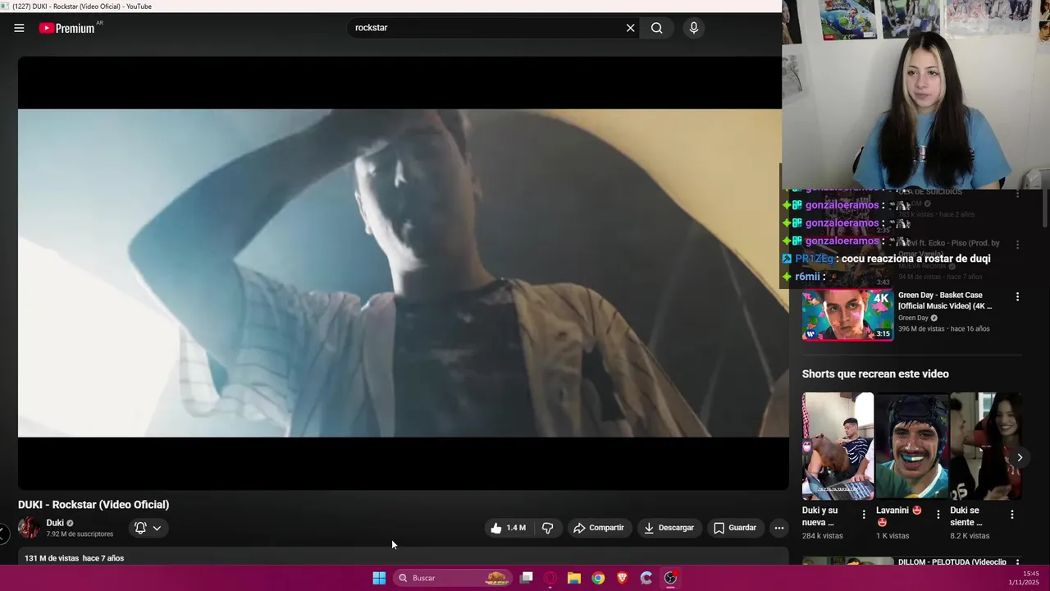Open the Green Day channel link
The height and width of the screenshot is (591, 1050).
913,318
